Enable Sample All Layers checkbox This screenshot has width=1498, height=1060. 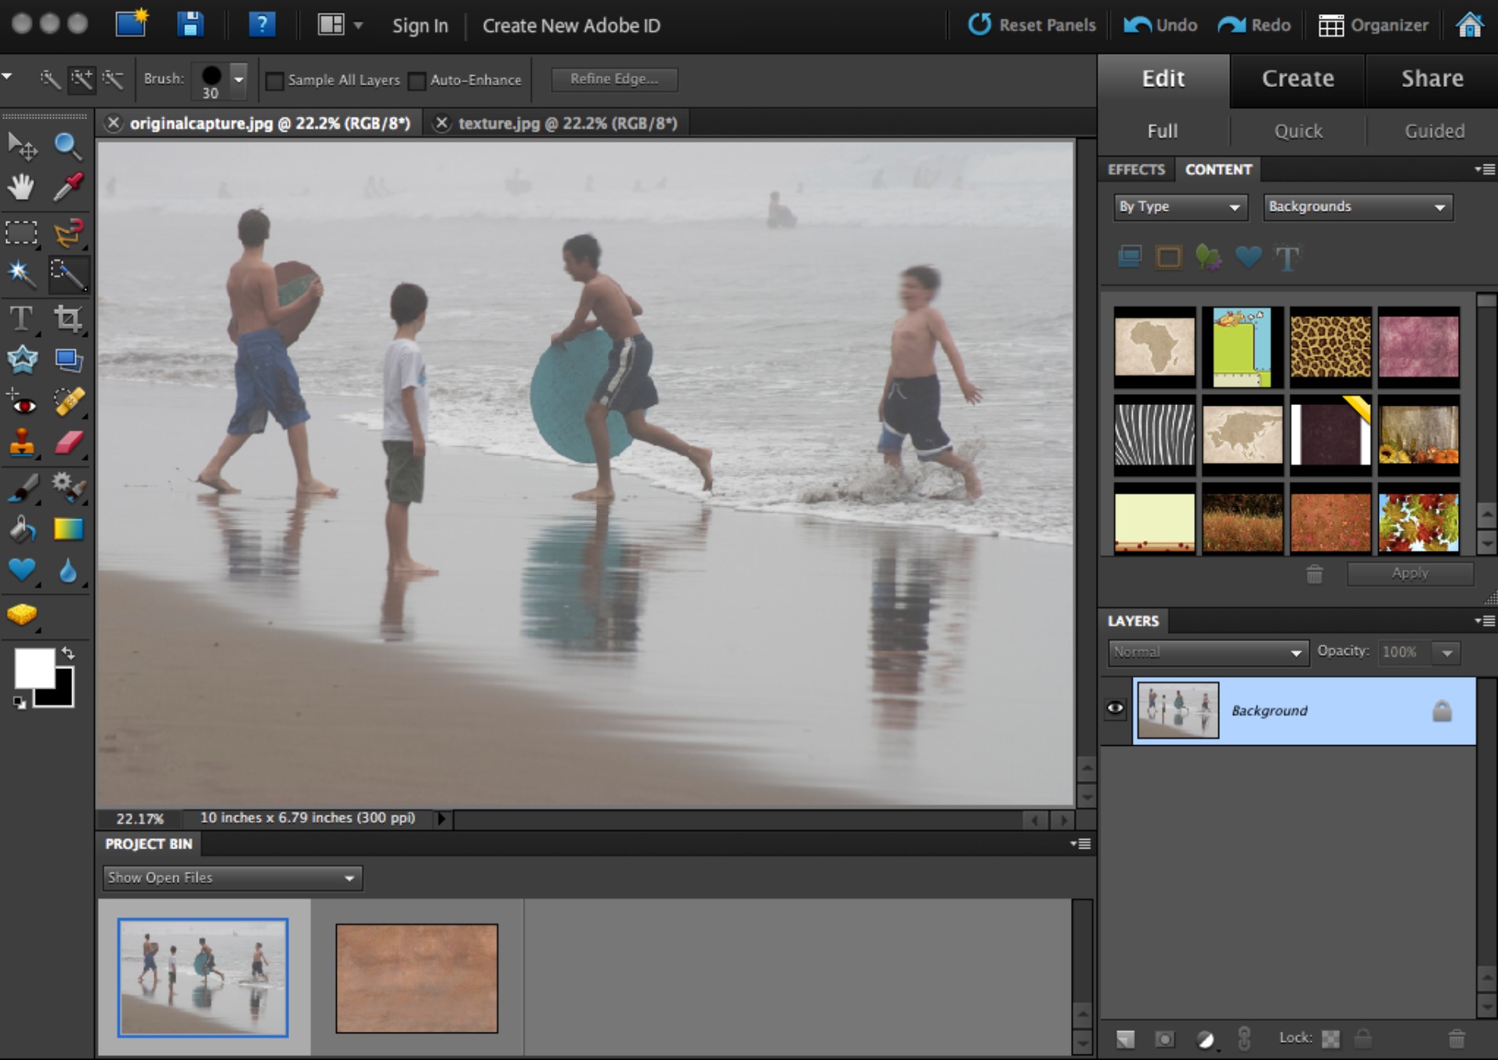275,81
